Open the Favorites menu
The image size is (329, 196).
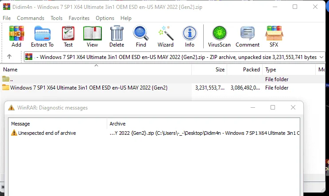pyautogui.click(x=79, y=18)
